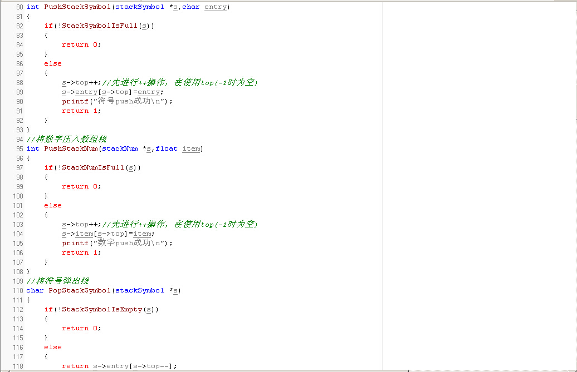Click 'float' keyword on line 95
Screen dimensions: 577x372
tap(167, 148)
